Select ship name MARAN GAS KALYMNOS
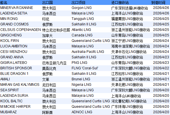170x115 pixels. click(x=20, y=85)
